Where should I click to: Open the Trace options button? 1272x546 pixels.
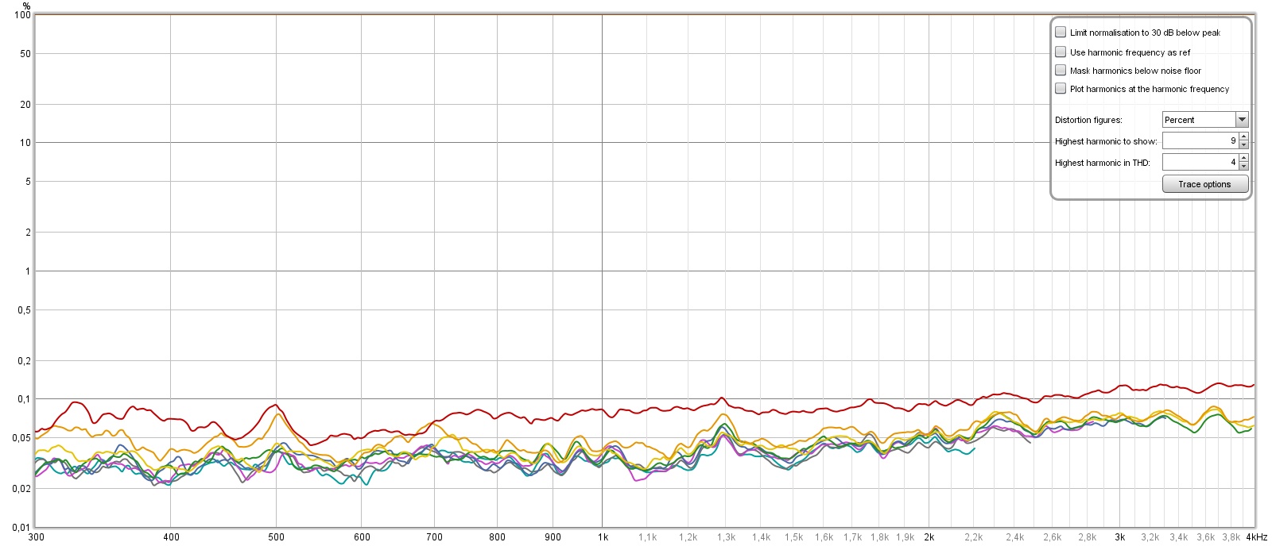[x=1205, y=184]
